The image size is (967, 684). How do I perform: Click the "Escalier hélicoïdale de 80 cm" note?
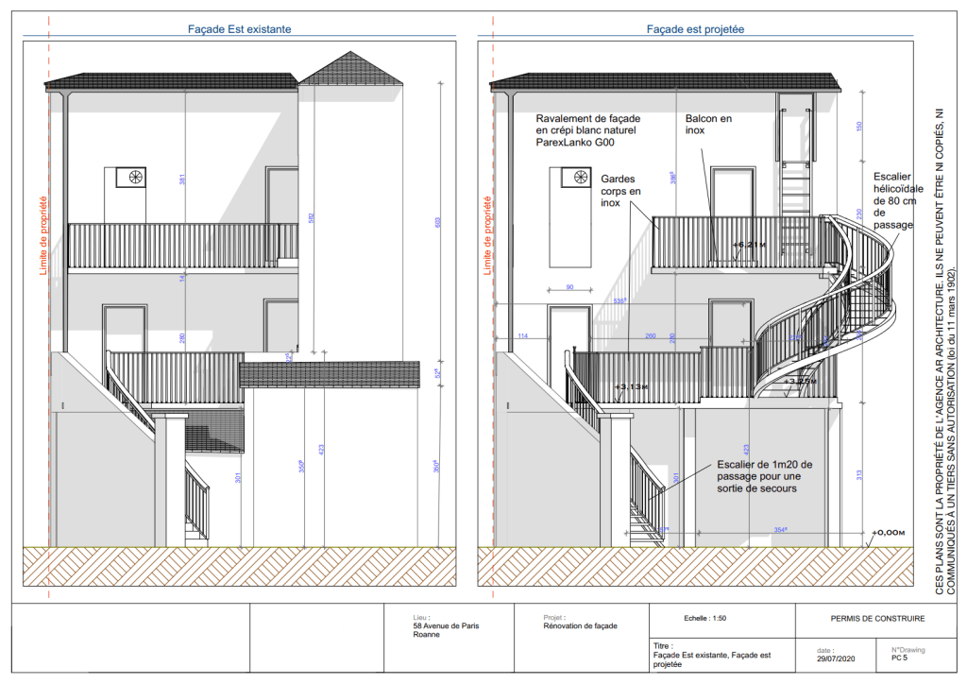893,200
